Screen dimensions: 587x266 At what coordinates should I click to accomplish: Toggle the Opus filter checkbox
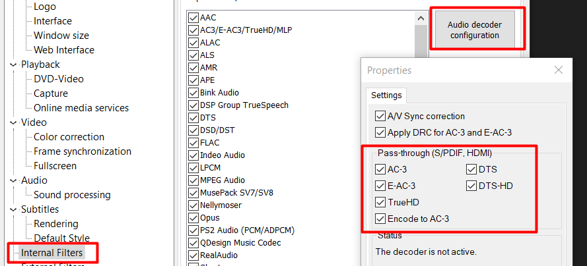coord(193,218)
